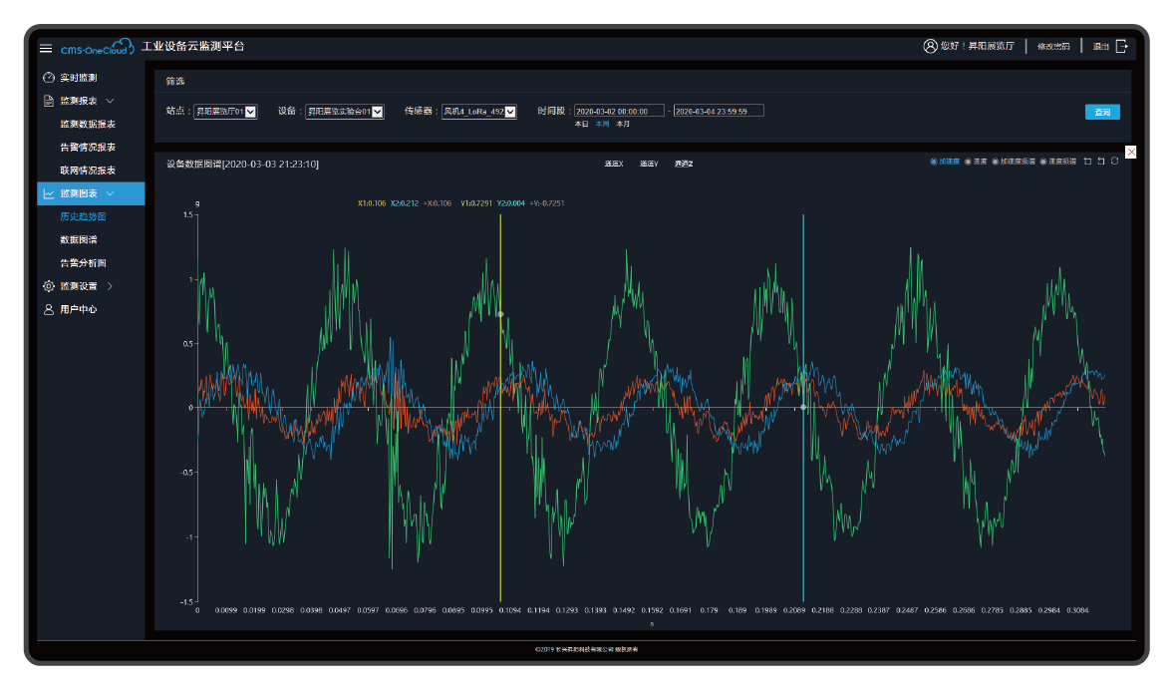The height and width of the screenshot is (690, 1174).
Task: Click the 工业设备云监测平台 title
Action: (193, 47)
